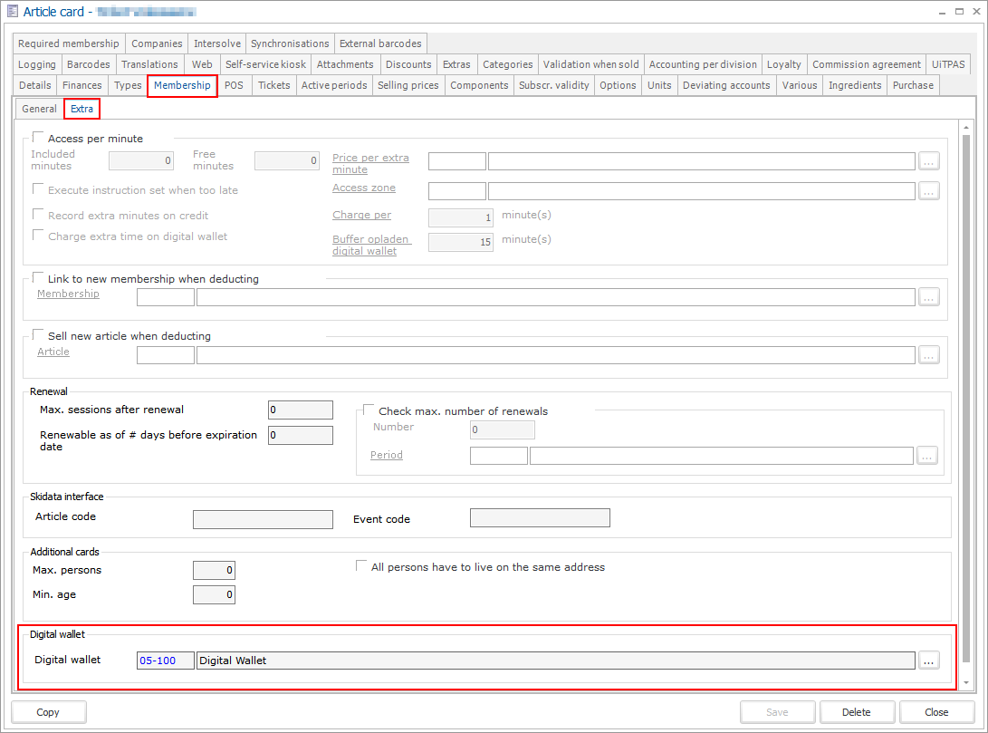Tick Link to new membership when deducting
Screen dimensions: 988x733
click(39, 278)
